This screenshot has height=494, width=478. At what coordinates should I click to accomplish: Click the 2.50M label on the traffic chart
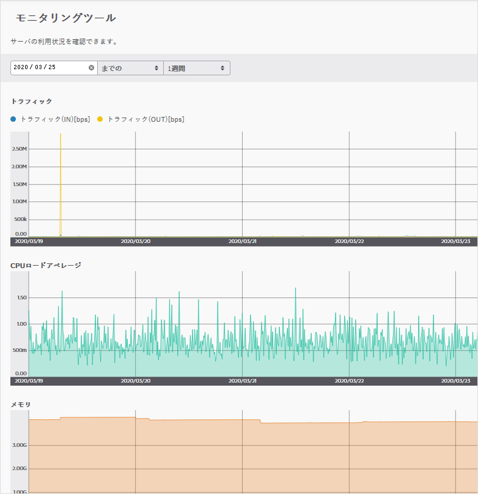click(20, 149)
